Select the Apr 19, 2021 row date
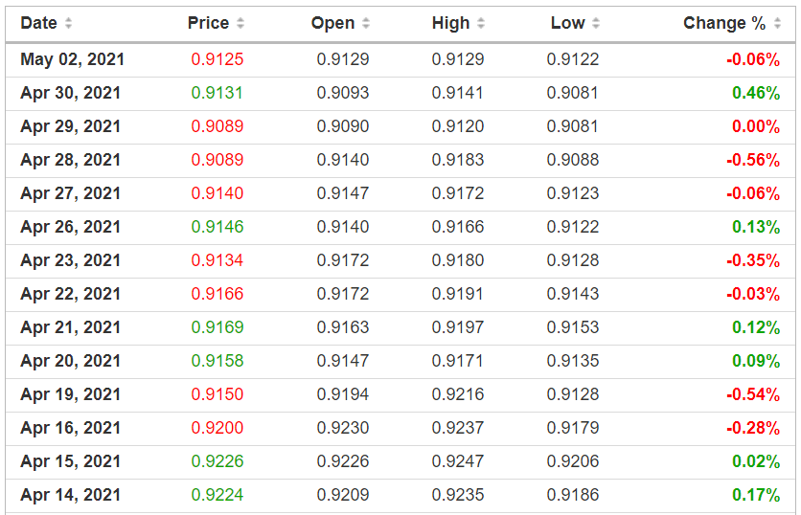The width and height of the screenshot is (801, 515). 70,394
